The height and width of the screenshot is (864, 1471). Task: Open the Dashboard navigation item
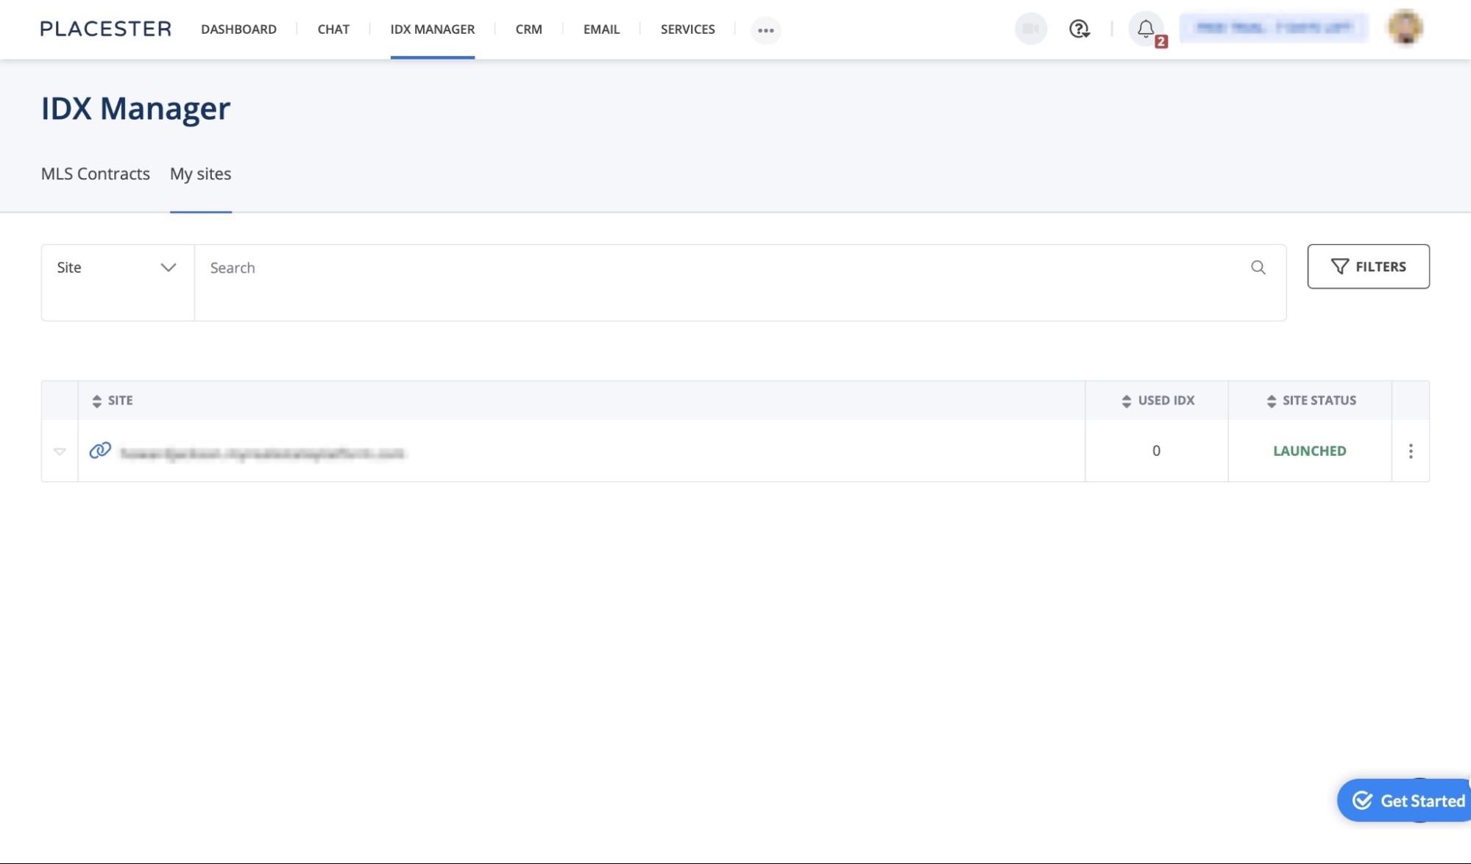tap(238, 29)
